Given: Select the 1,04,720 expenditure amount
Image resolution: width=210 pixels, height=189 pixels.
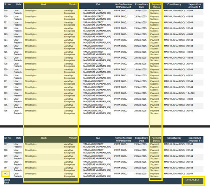Looking at the screenshot, I should (190, 93).
